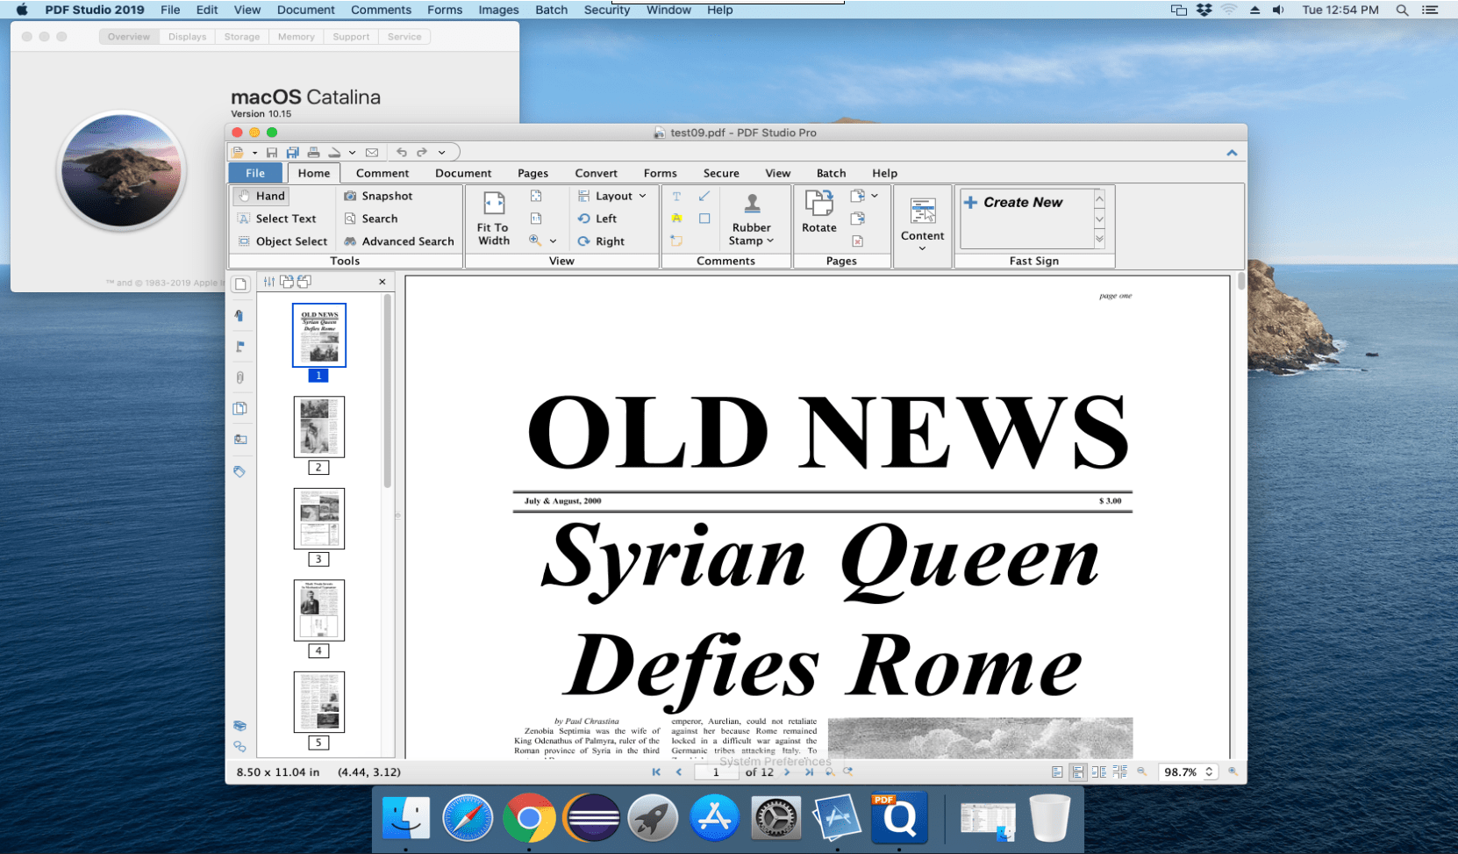Open the Open-file dropdown arrow
Viewport: 1458px width, 854px height.
(254, 153)
